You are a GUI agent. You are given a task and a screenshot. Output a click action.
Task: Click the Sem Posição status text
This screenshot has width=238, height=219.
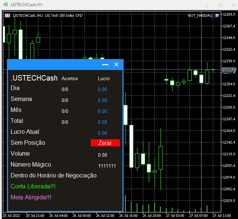click(x=28, y=143)
